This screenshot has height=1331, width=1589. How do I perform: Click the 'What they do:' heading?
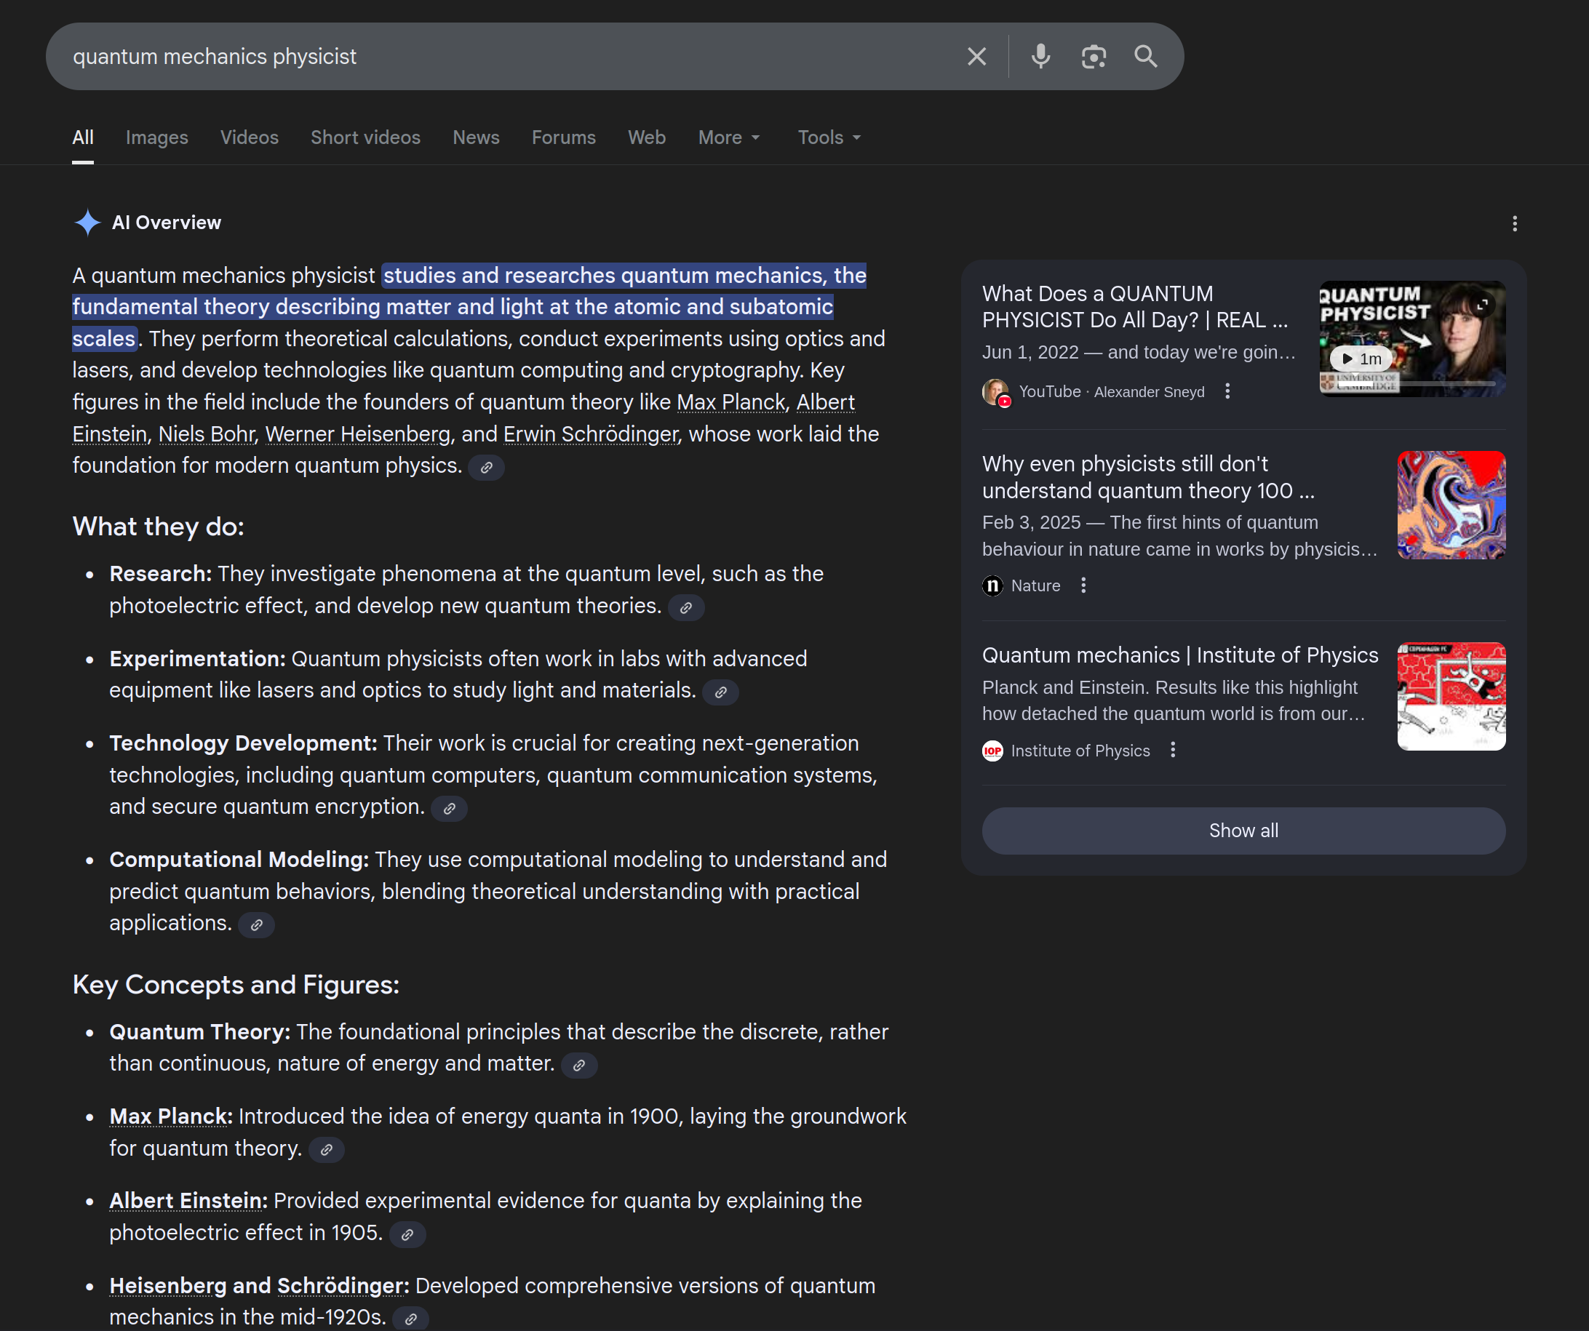pyautogui.click(x=158, y=527)
